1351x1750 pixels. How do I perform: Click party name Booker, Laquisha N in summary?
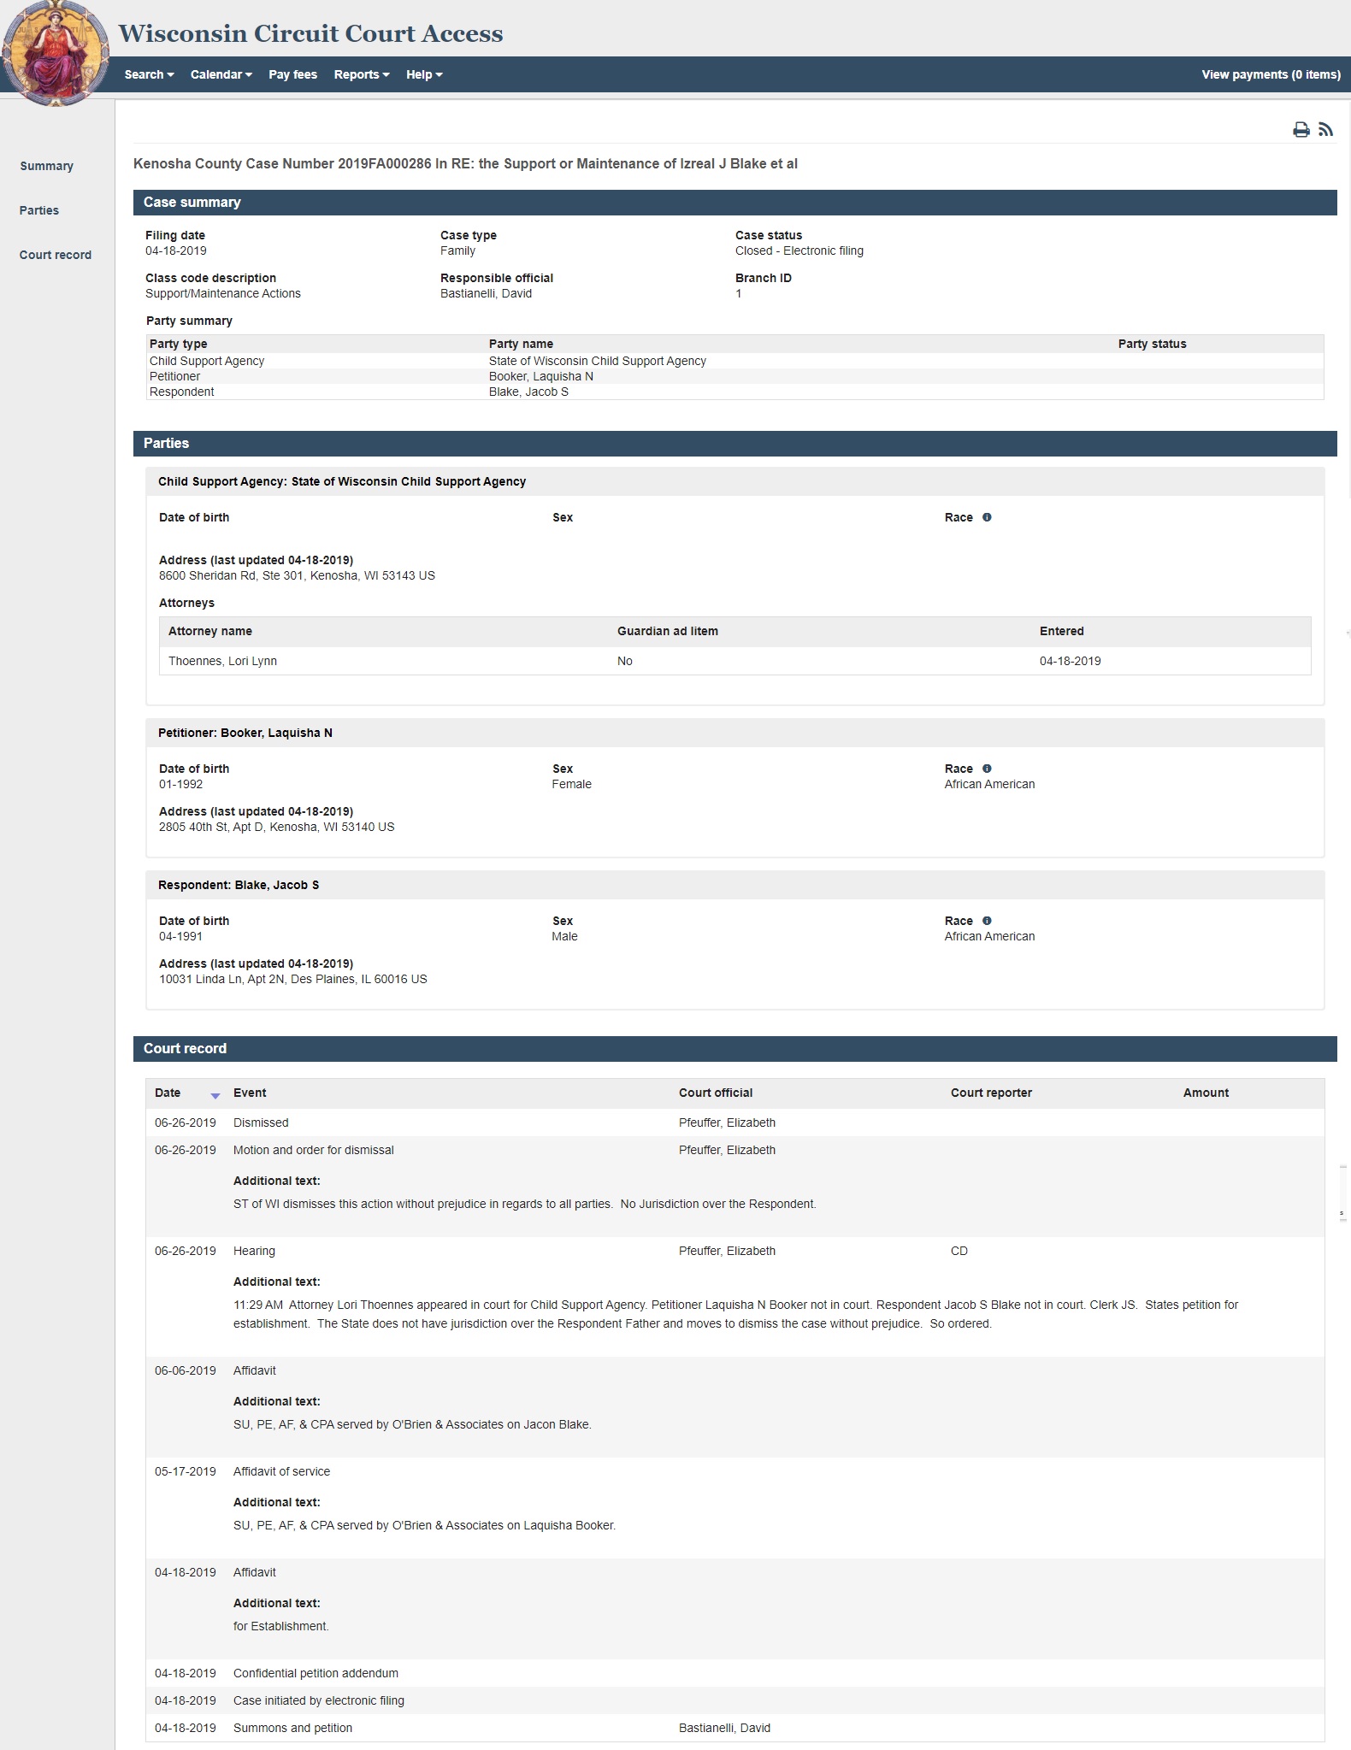pos(541,376)
